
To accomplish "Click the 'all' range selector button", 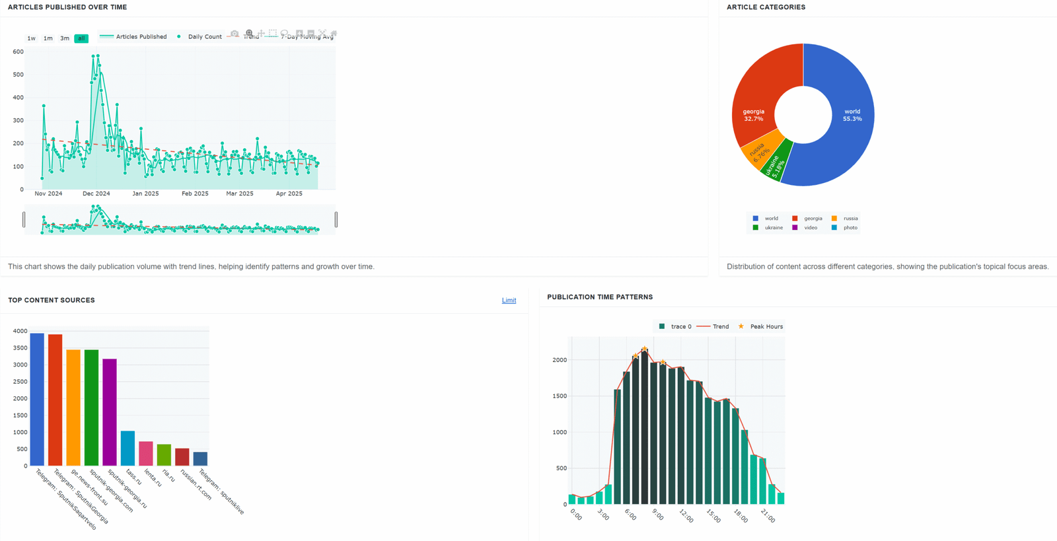I will [x=81, y=38].
